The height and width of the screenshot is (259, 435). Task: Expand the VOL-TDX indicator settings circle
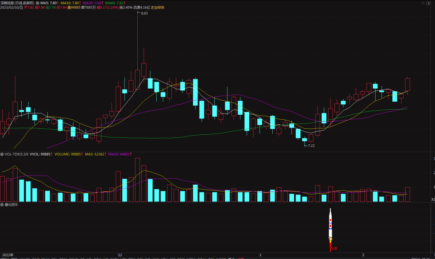[2, 154]
